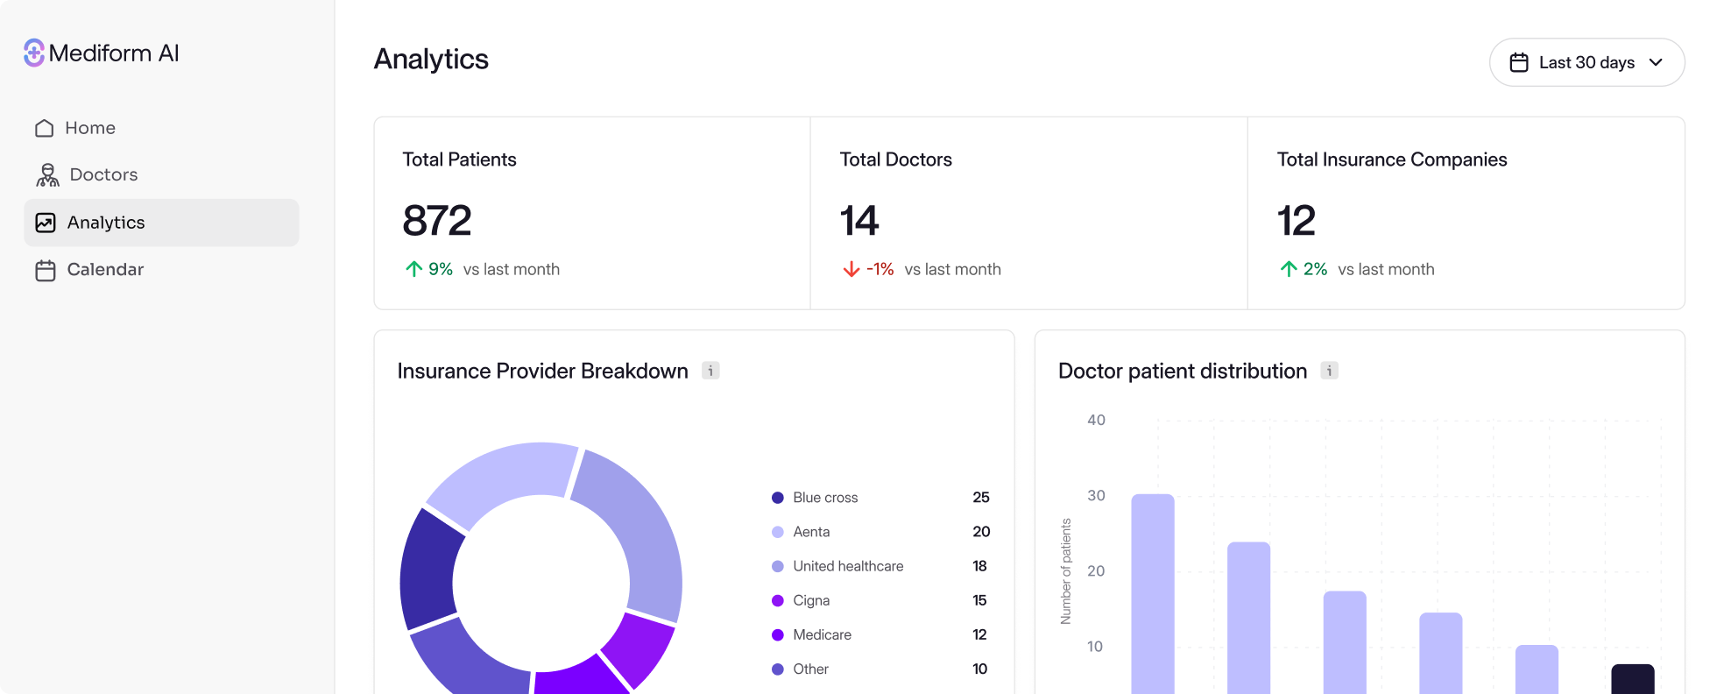Screen dimensions: 1724x694
Task: Click the Mediform AI brand name
Action: [x=114, y=53]
